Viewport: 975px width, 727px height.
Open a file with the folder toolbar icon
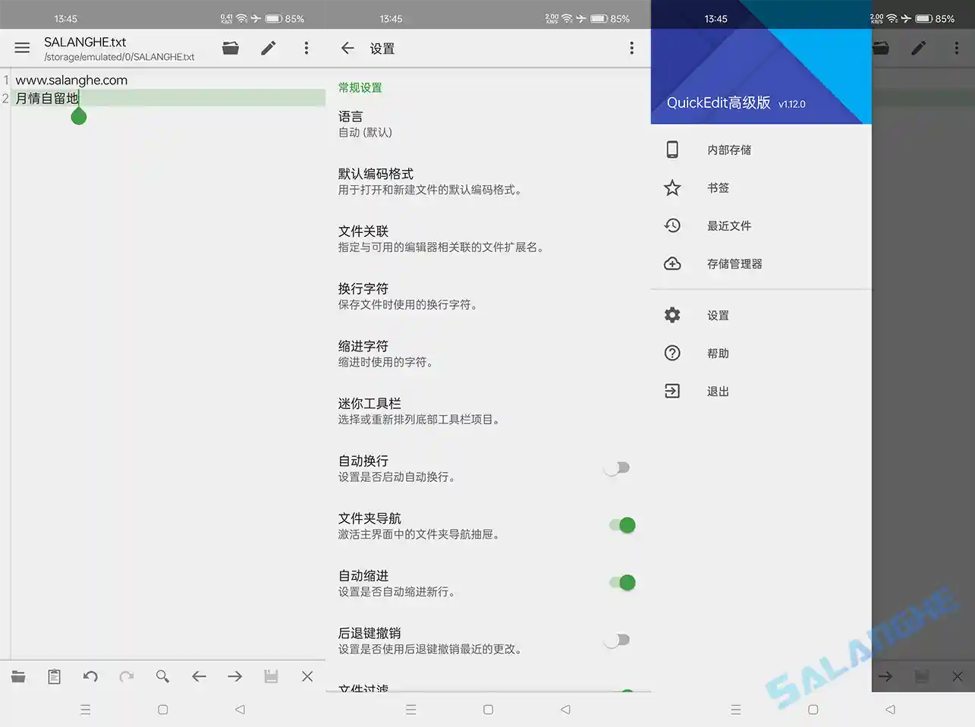(x=18, y=676)
